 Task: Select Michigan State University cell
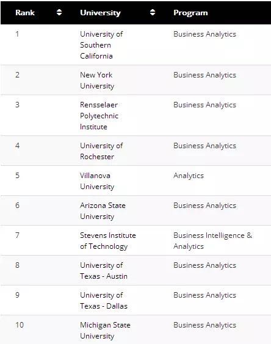105,330
